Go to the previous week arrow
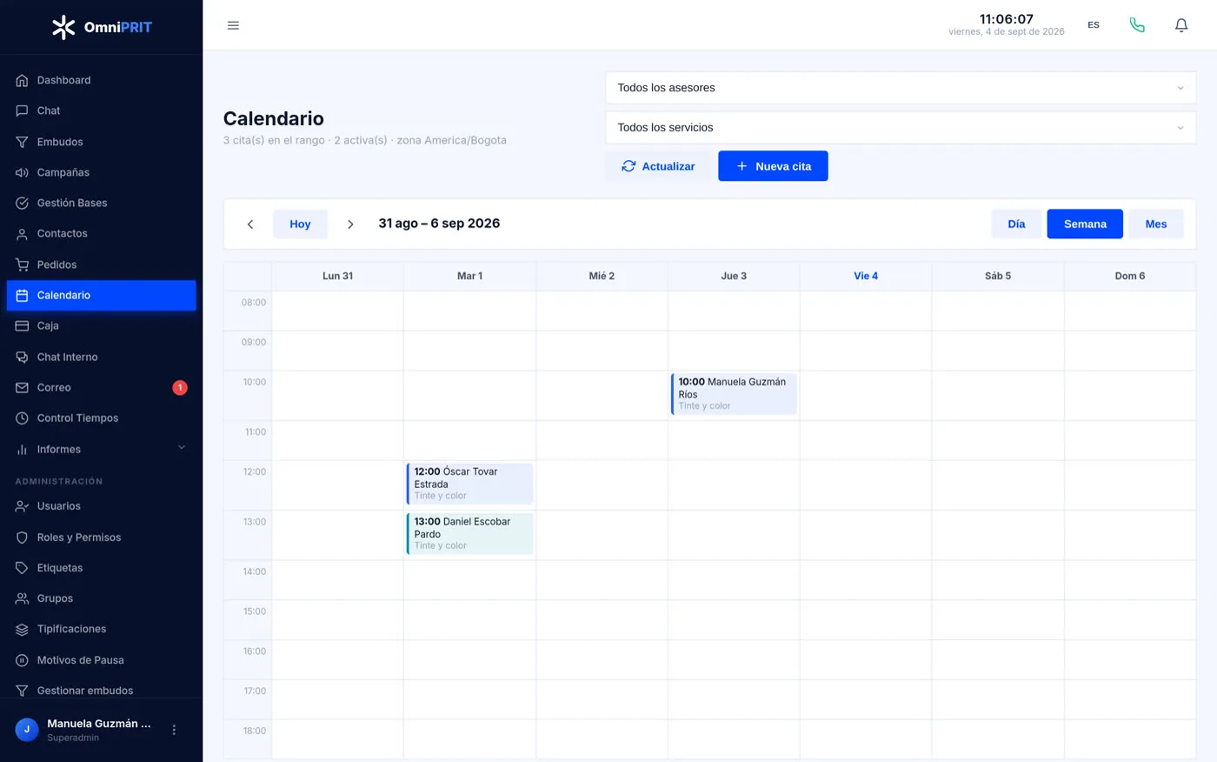 [250, 224]
